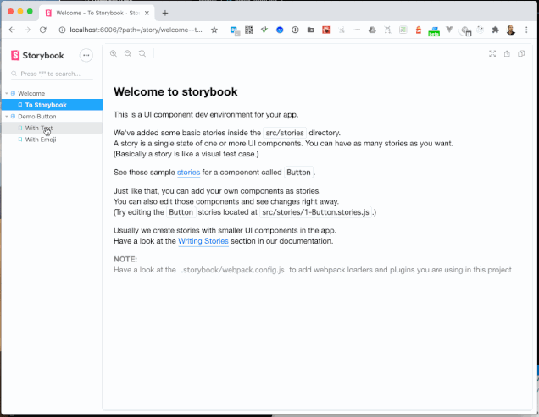Click the localhost address bar
The height and width of the screenshot is (417, 539).
tap(136, 30)
